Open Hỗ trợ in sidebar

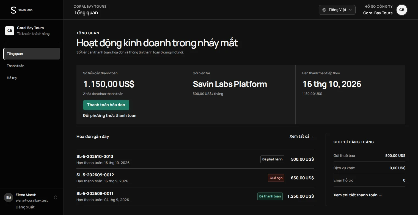coord(32,78)
